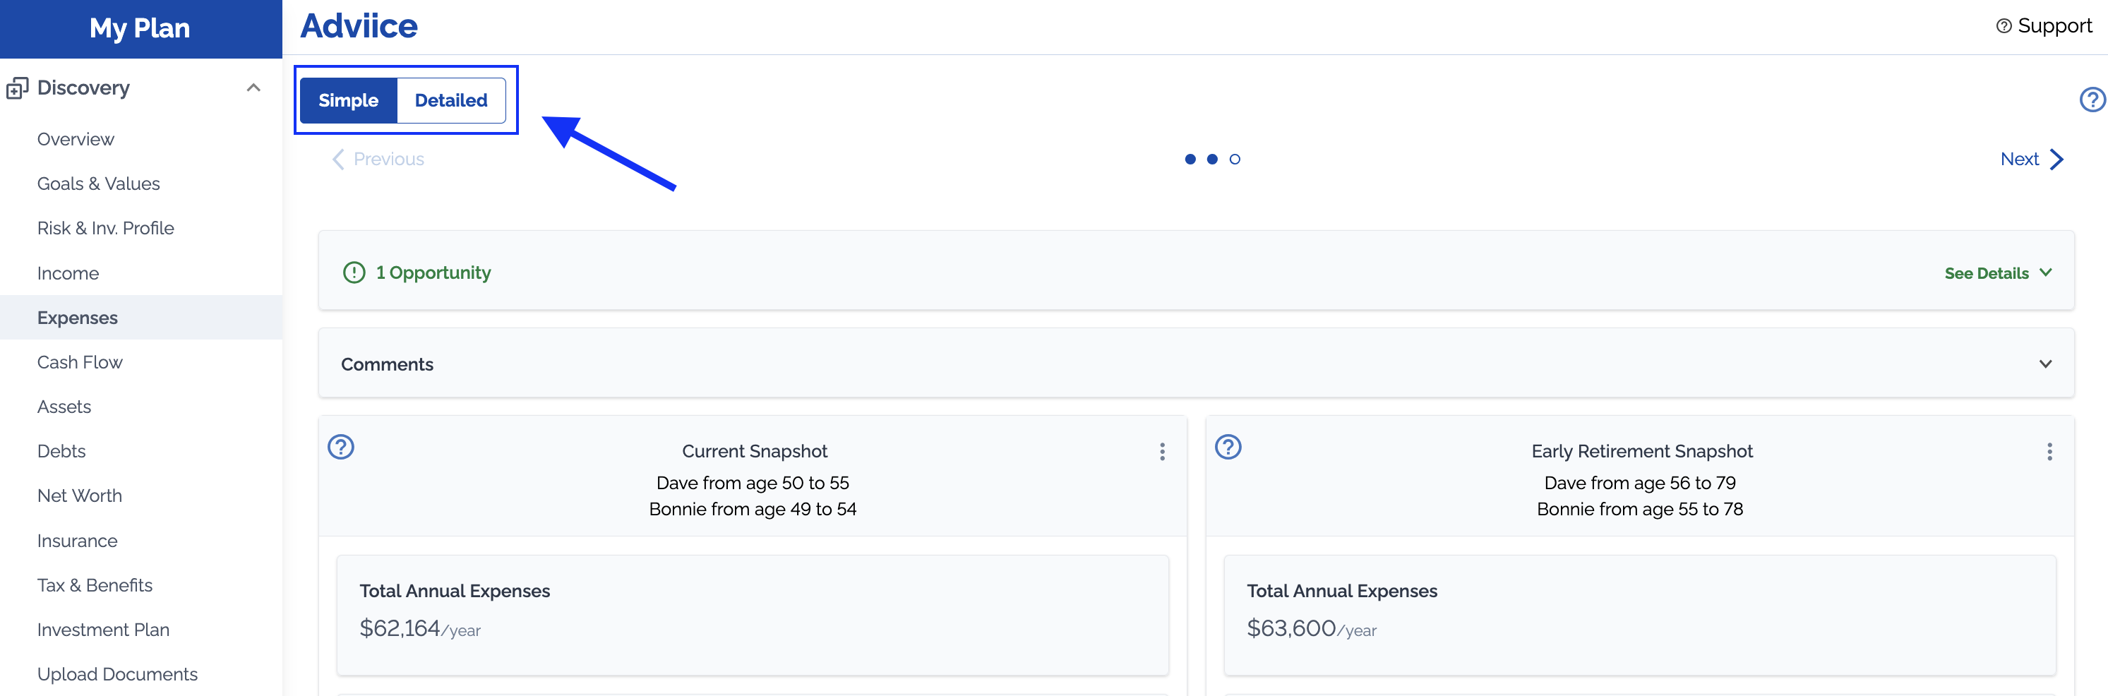Screen dimensions: 2108x696
Task: Switch to the Simple view toggle
Action: pos(349,101)
